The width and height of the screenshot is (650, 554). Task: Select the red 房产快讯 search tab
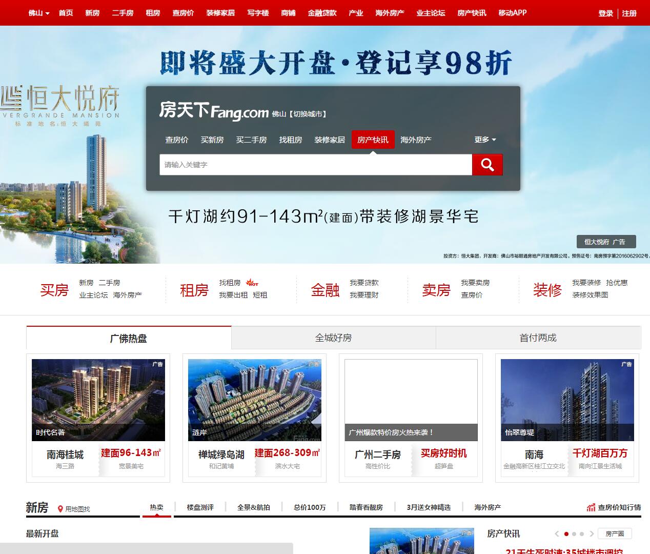(373, 140)
